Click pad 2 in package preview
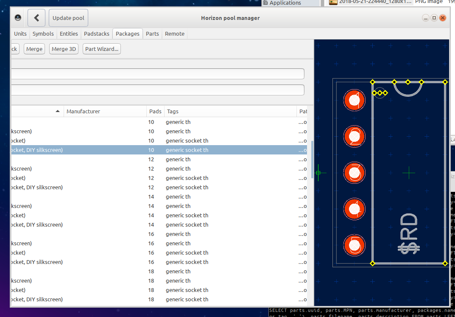This screenshot has width=455, height=317. 355,137
